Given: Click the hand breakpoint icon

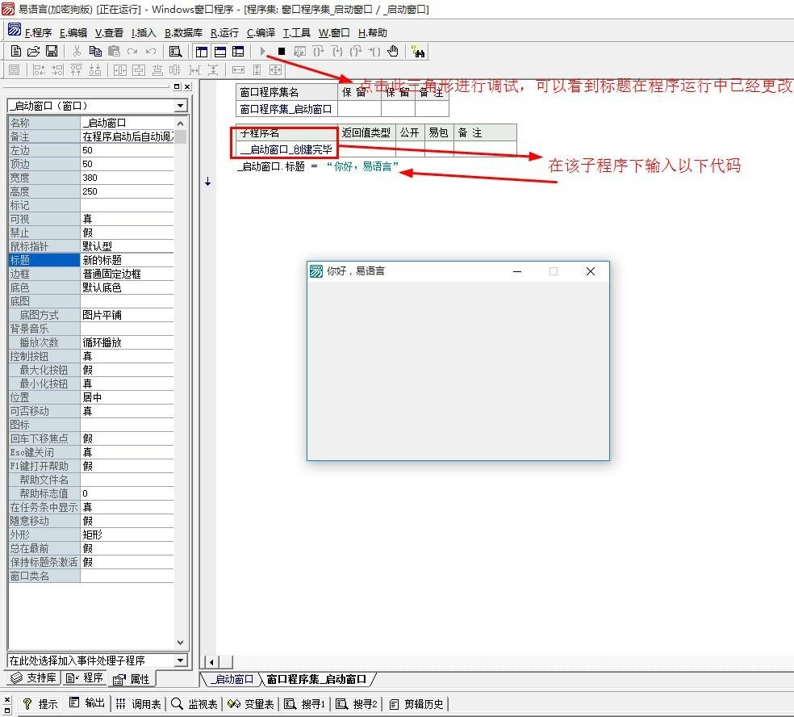Looking at the screenshot, I should pos(392,51).
